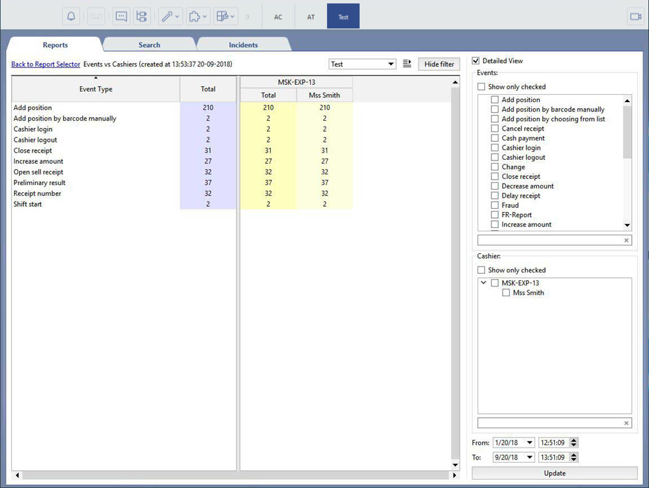Collapse the MSK-EXP-13 tree node
This screenshot has width=649, height=488.
pyautogui.click(x=483, y=283)
